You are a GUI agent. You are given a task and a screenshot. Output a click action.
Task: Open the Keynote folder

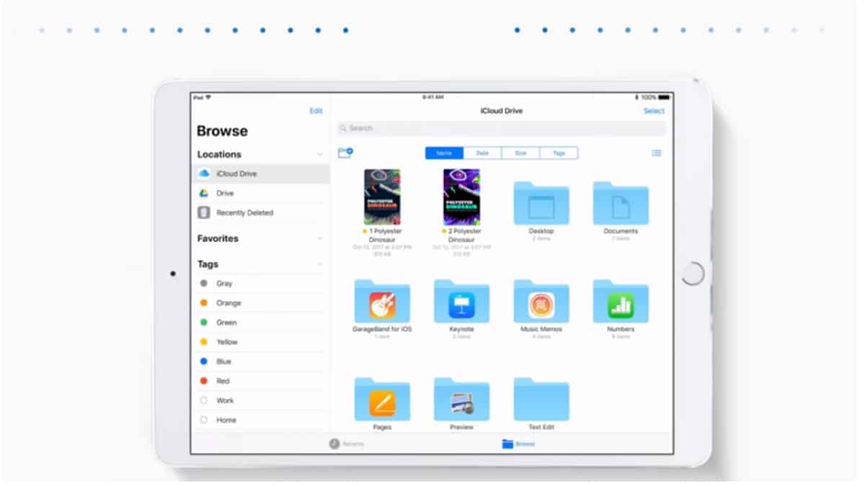(x=462, y=301)
